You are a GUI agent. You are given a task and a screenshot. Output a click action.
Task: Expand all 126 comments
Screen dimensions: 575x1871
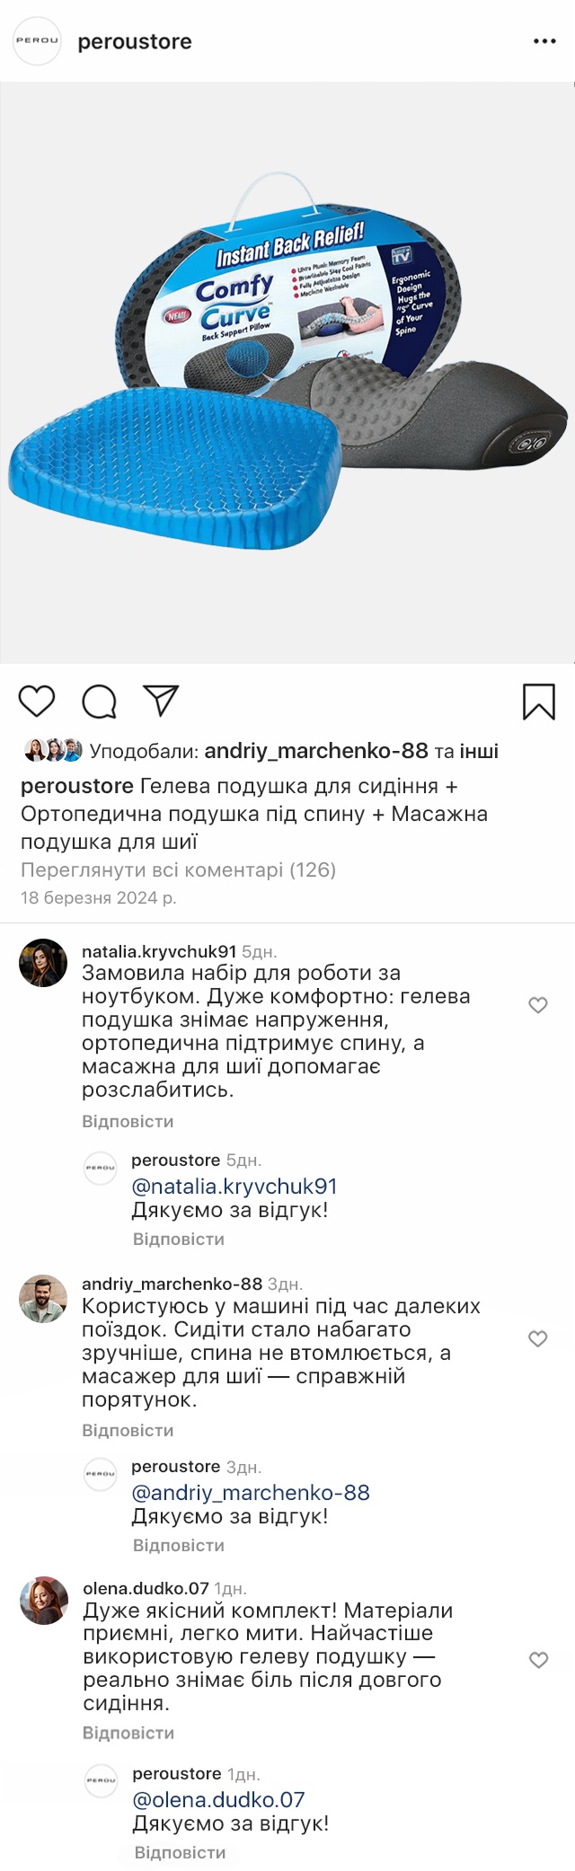click(x=178, y=869)
